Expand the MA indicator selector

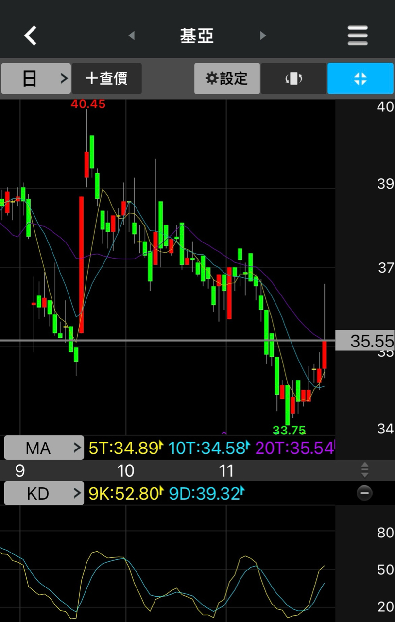coord(44,448)
